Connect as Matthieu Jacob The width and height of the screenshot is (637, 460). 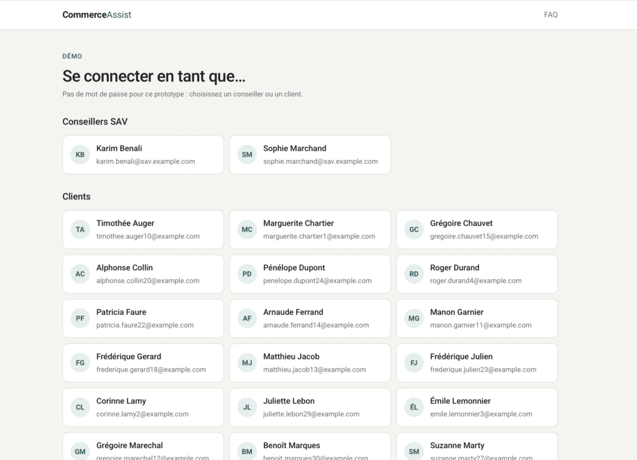(310, 363)
